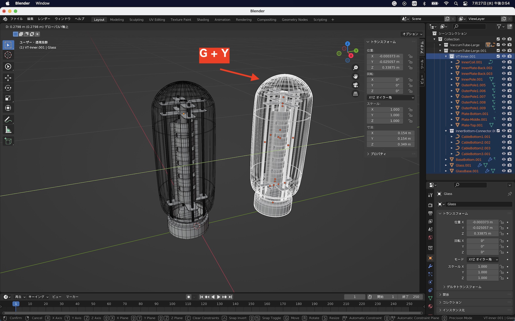Viewport: 515px width, 321px height.
Task: Uncheck VaccumTube-Large.001 collection checkbox
Action: tap(498, 51)
